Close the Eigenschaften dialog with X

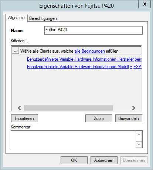point(144,4)
